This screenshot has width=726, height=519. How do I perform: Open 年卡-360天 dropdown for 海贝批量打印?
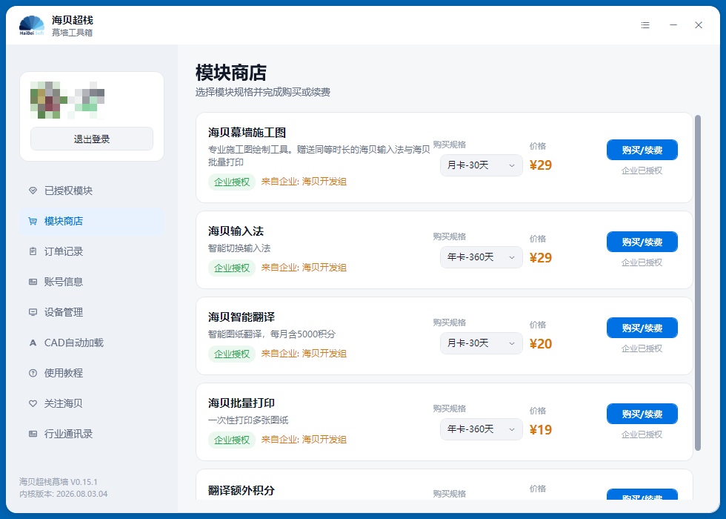(481, 429)
